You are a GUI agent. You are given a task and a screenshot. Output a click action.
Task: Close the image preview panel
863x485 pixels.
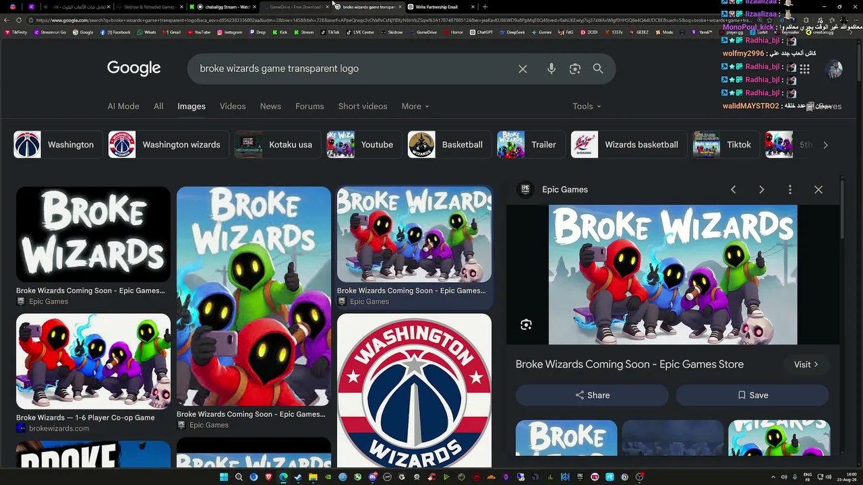click(x=819, y=190)
